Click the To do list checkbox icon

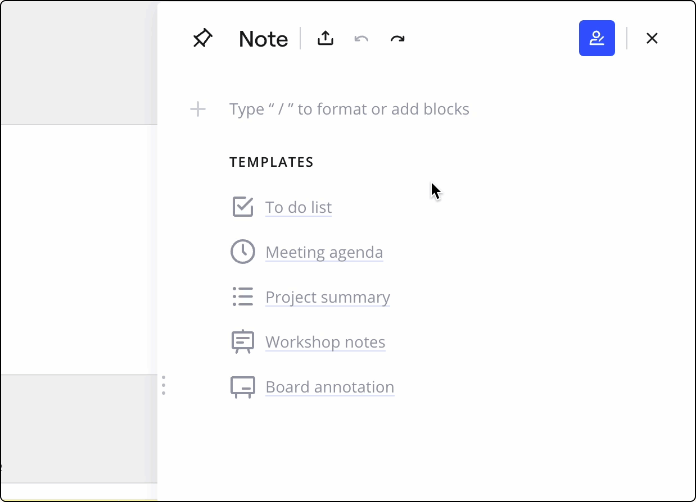click(x=243, y=207)
